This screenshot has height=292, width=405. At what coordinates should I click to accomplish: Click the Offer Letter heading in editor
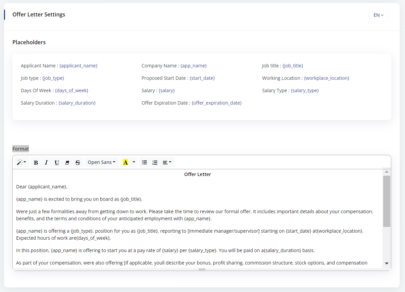coord(198,174)
